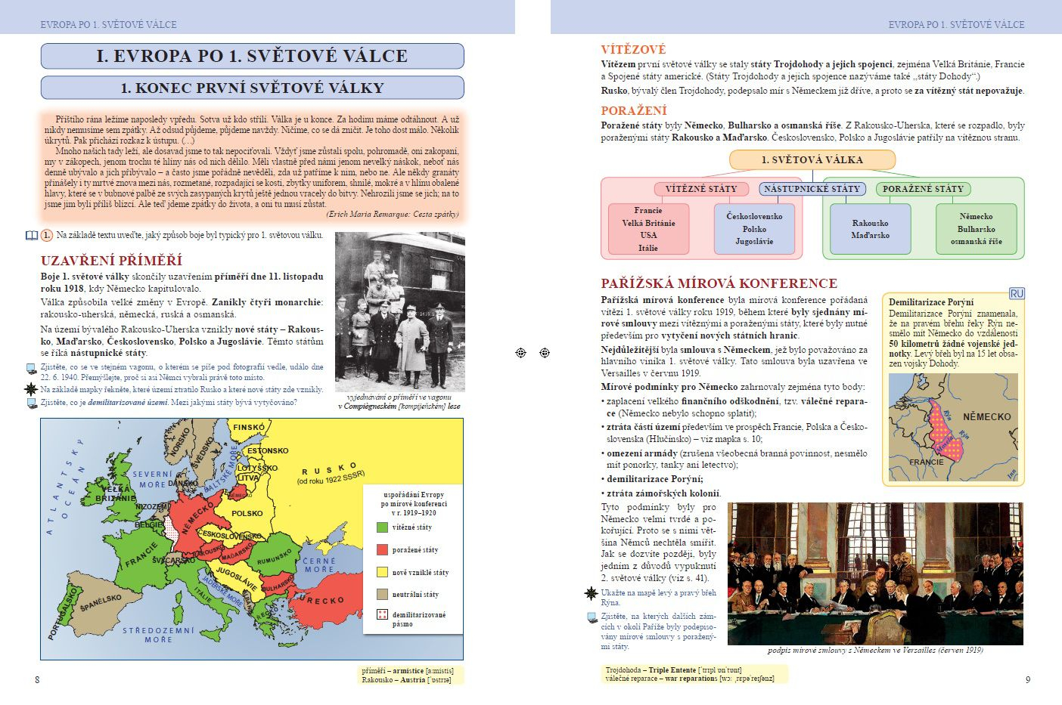
Task: Click 'ČERNÉ MOŘE' label on Europe map
Action: point(318,565)
